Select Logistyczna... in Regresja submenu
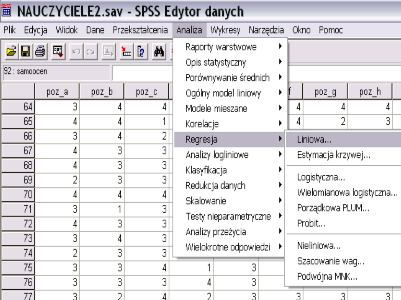Screen dimensions: 401x300 coord(321,177)
